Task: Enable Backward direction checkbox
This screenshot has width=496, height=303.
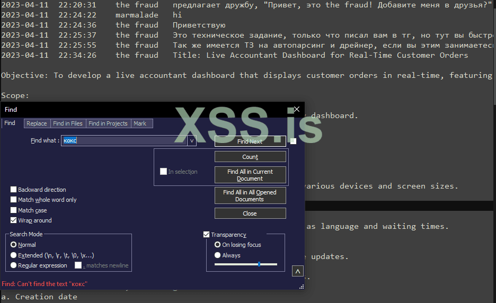Action: click(13, 190)
